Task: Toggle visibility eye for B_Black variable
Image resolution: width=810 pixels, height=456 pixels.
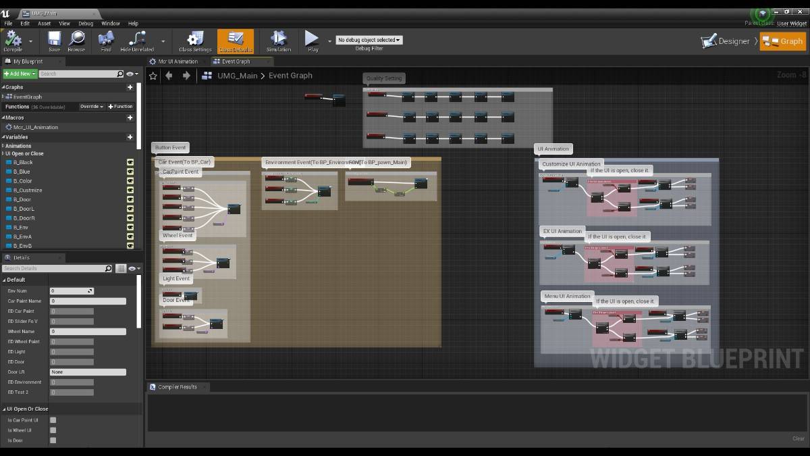Action: (130, 162)
